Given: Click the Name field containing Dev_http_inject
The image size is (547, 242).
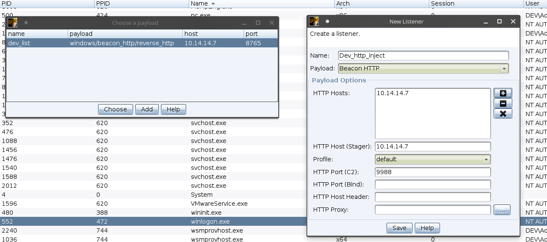Looking at the screenshot, I should point(423,55).
